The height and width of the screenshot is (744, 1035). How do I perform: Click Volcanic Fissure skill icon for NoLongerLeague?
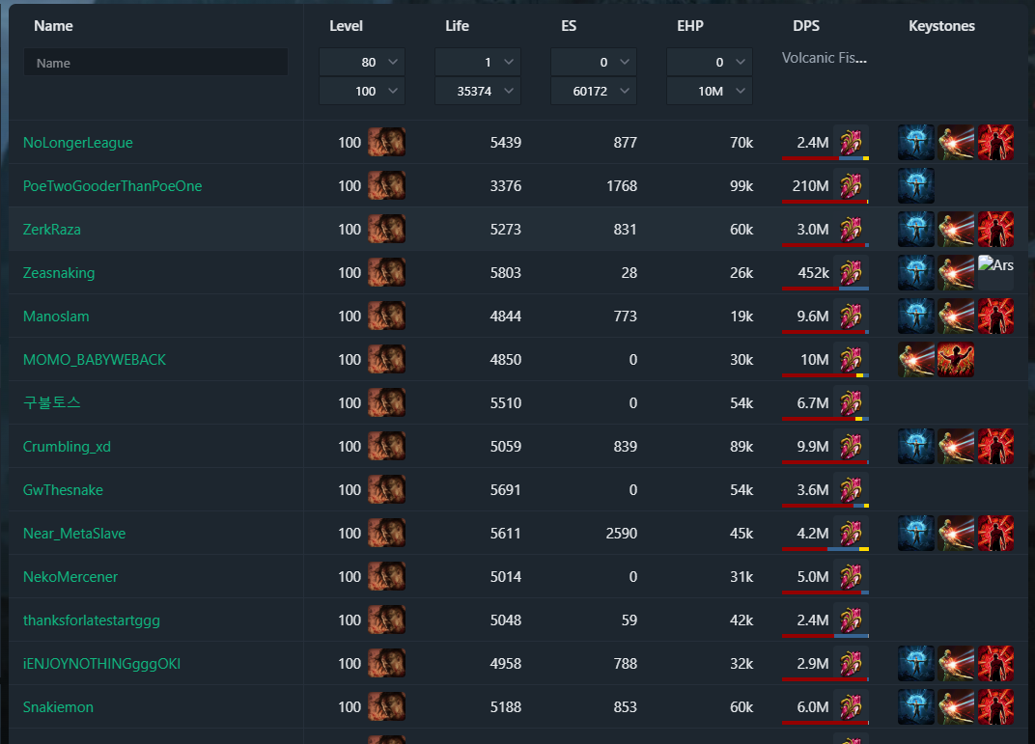pyautogui.click(x=851, y=142)
